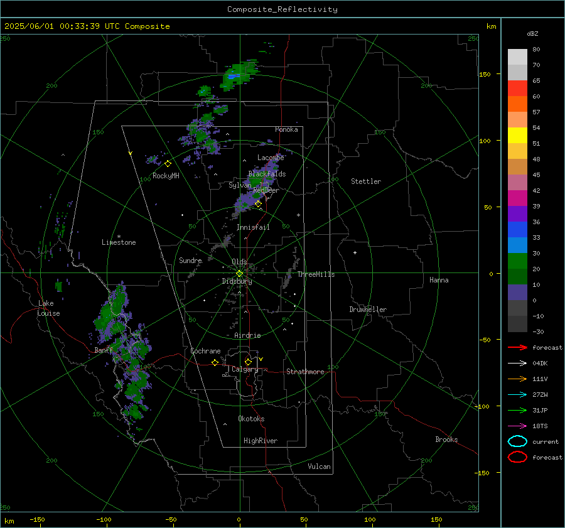Click the Lacombe city label

pos(271,158)
